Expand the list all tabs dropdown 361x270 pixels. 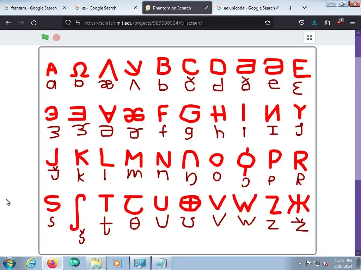tap(305, 8)
